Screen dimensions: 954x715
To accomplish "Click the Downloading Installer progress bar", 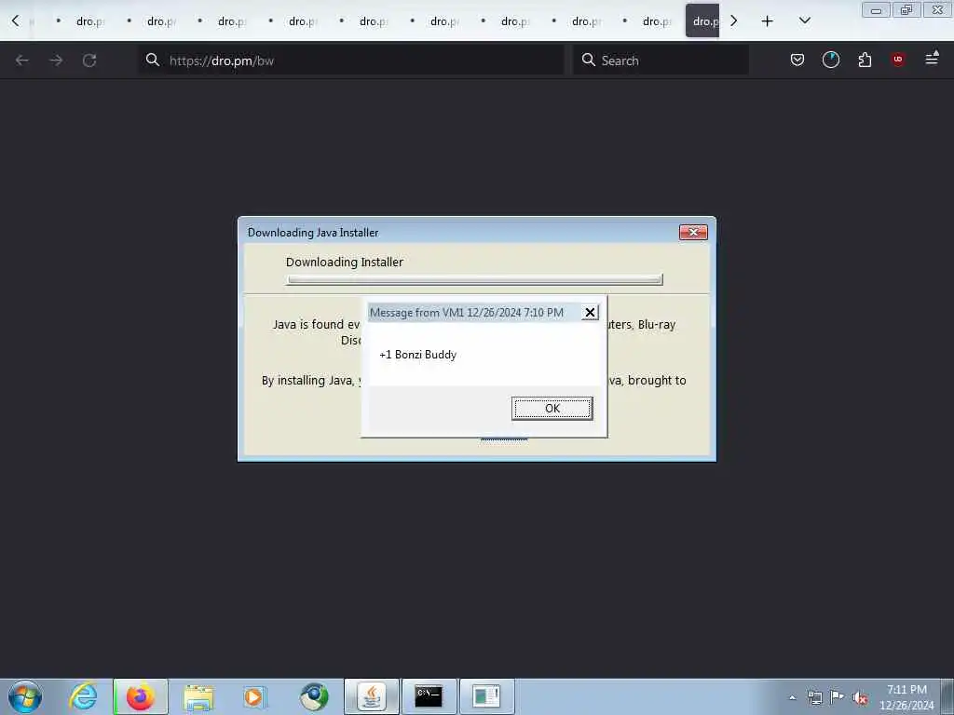I will (x=474, y=279).
